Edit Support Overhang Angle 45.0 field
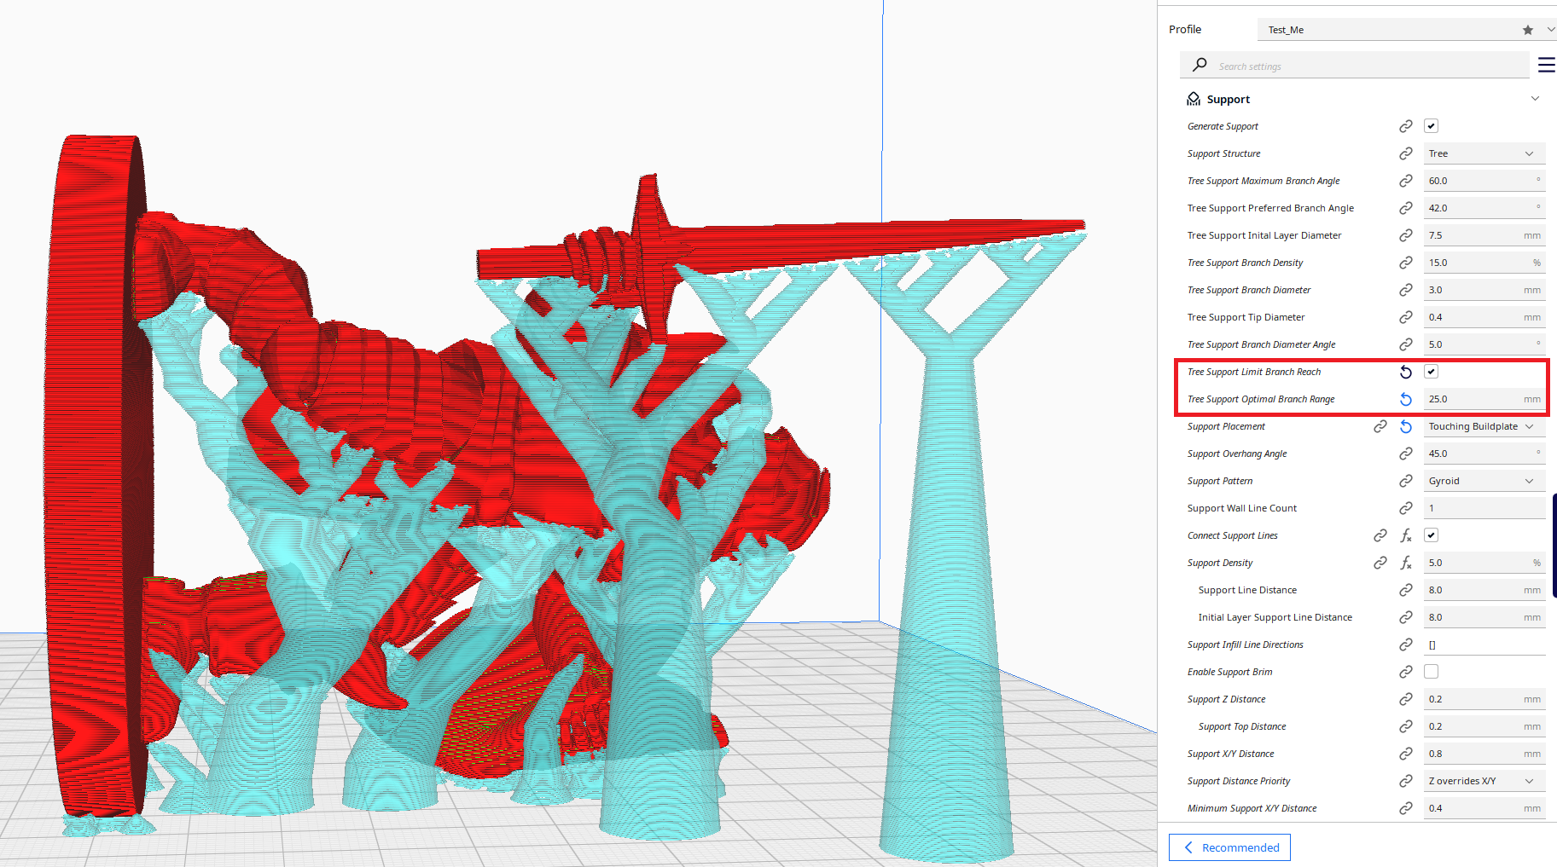1557x867 pixels. pos(1484,454)
